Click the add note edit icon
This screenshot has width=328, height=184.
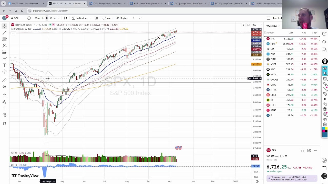pyautogui.click(x=309, y=150)
